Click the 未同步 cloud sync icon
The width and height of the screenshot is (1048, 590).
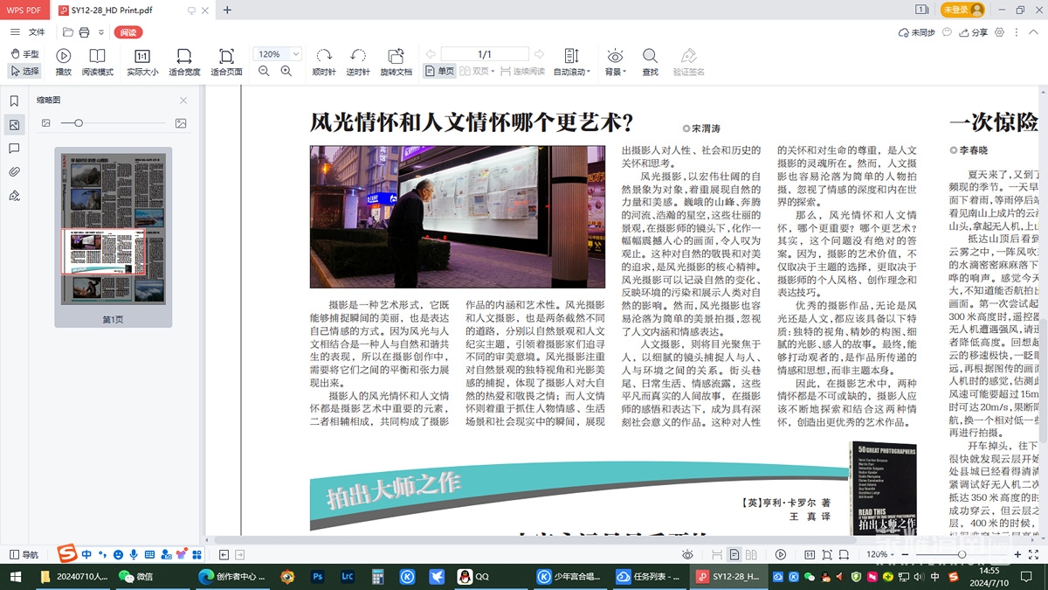917,32
